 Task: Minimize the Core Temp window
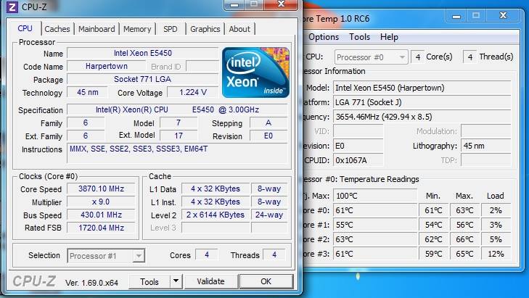point(456,16)
